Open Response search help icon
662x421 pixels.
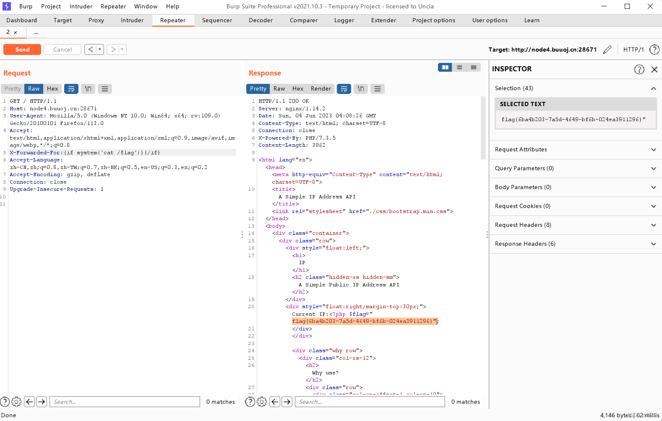point(250,402)
